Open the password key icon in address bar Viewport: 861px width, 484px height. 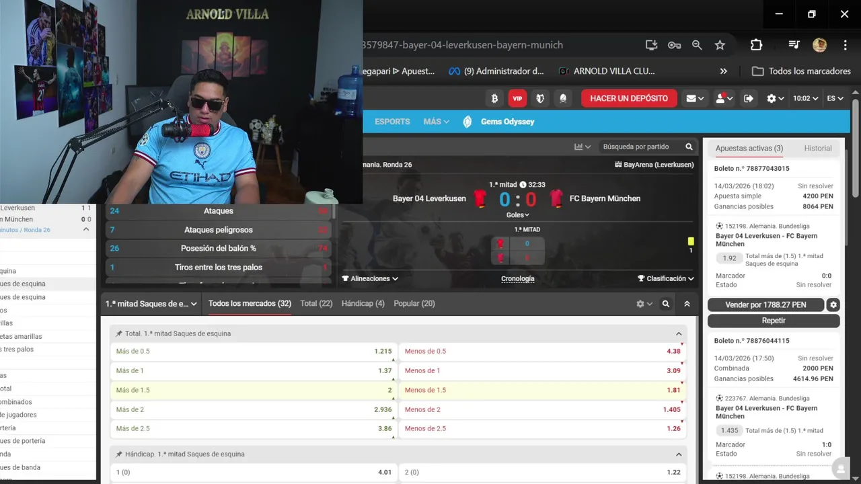click(674, 45)
